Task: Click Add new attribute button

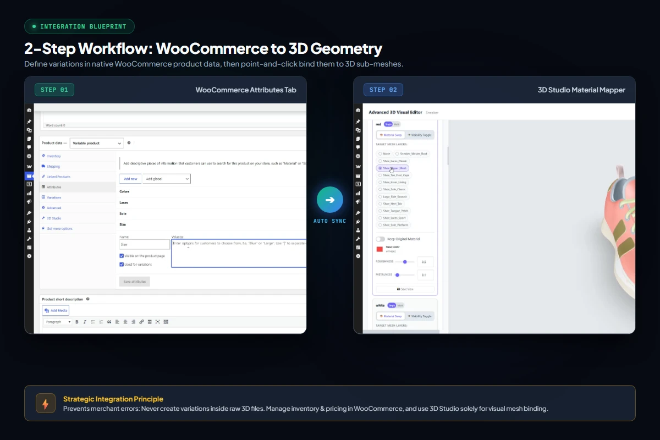Action: (x=130, y=179)
